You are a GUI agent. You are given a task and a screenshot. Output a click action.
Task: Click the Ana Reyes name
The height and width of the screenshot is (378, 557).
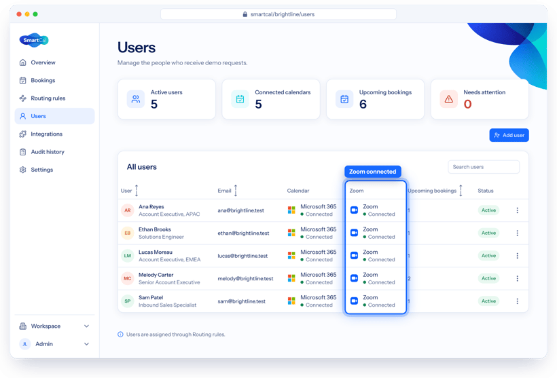(151, 206)
